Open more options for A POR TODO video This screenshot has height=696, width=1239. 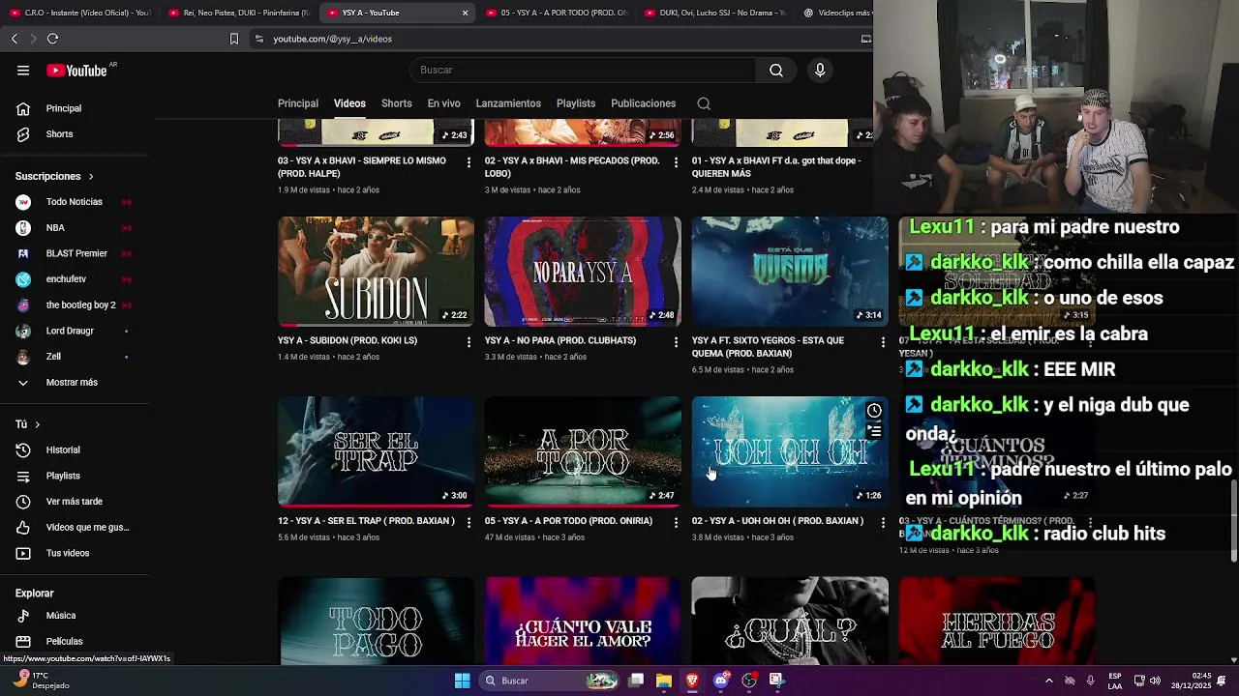pos(676,522)
